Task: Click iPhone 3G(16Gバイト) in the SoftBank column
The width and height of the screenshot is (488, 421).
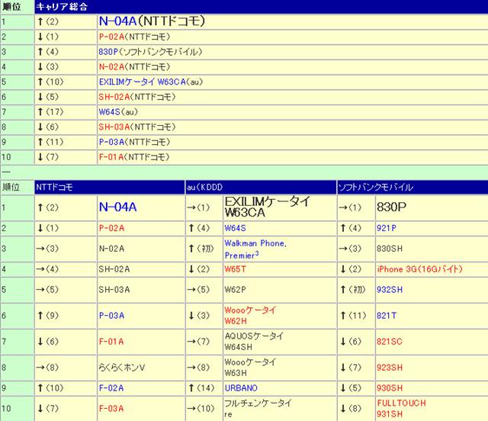Action: click(x=420, y=269)
